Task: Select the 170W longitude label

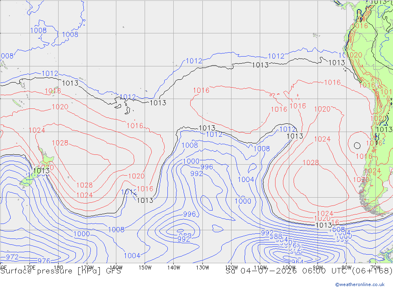Action: pos(87,268)
